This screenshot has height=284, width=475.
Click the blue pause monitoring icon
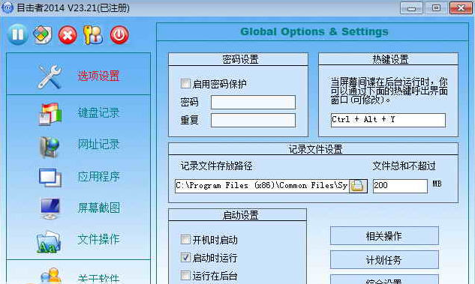tap(17, 34)
